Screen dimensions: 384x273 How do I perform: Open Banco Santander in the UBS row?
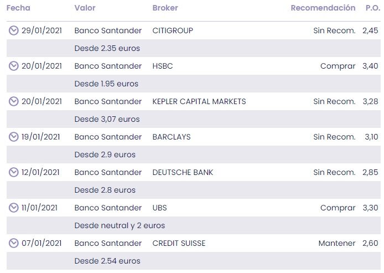[x=108, y=208]
